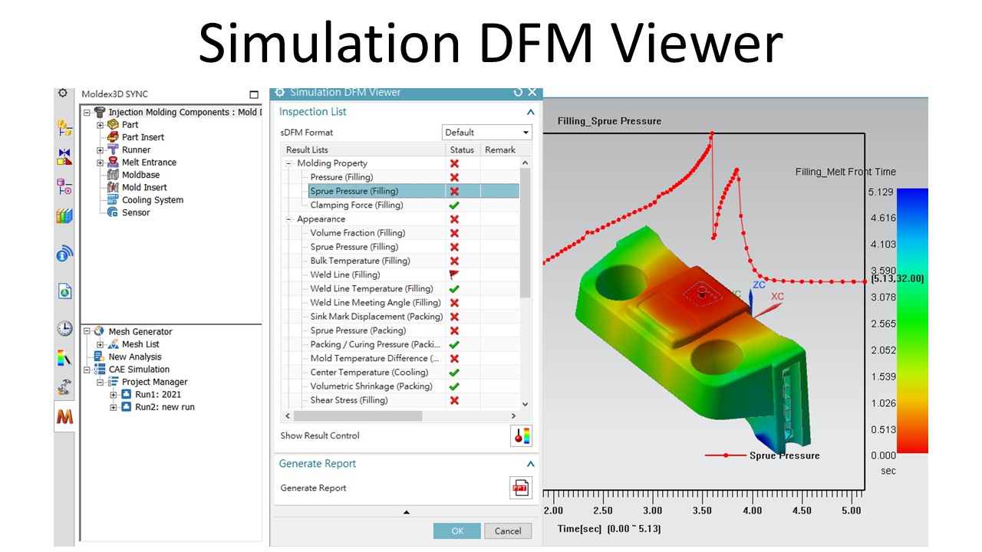Click the color-gradient palette sidebar icon
The image size is (982, 552).
point(64,357)
